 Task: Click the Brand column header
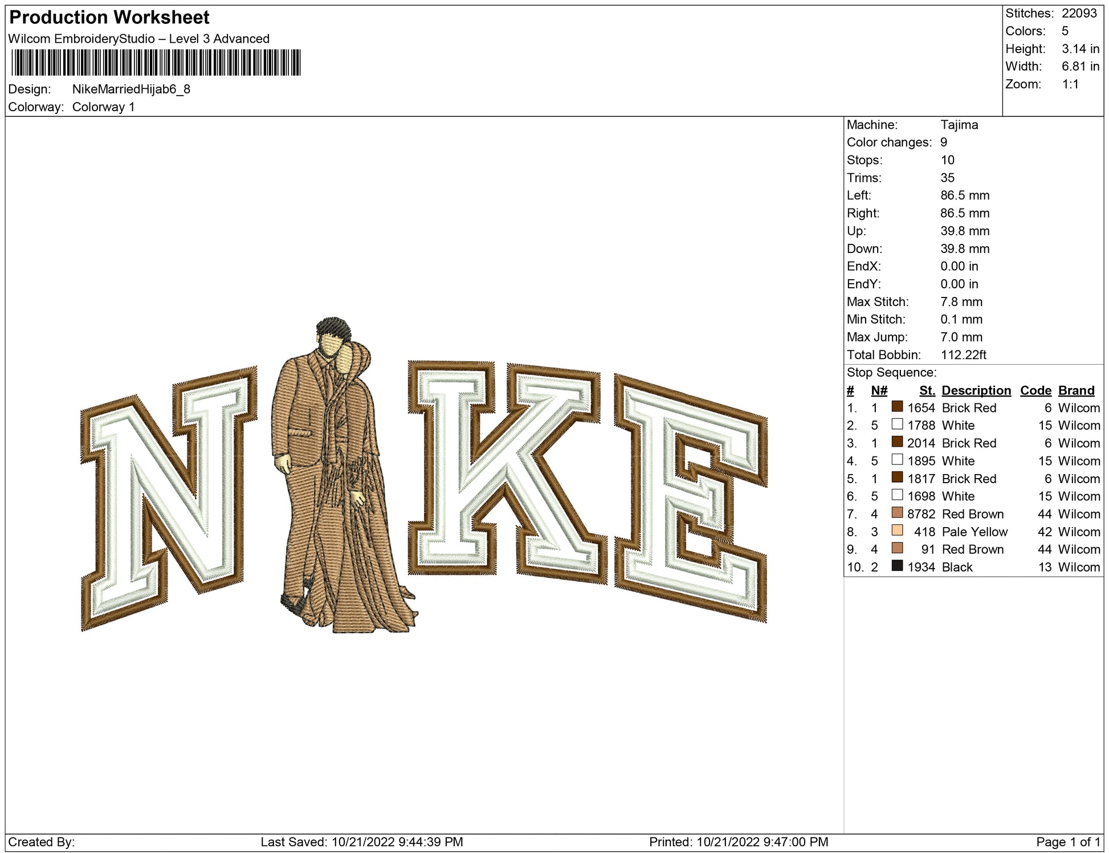[x=1076, y=390]
